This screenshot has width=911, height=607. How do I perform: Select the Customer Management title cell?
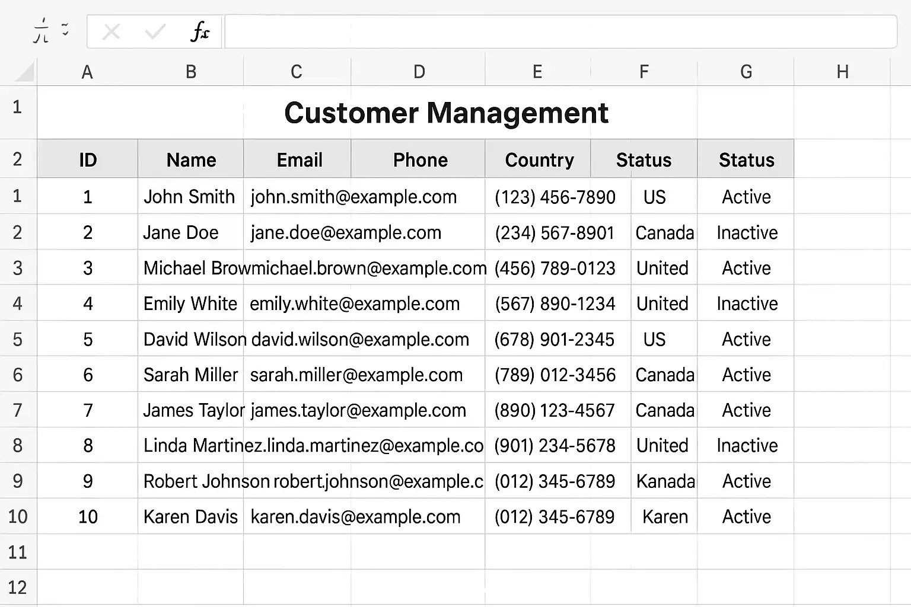(446, 113)
